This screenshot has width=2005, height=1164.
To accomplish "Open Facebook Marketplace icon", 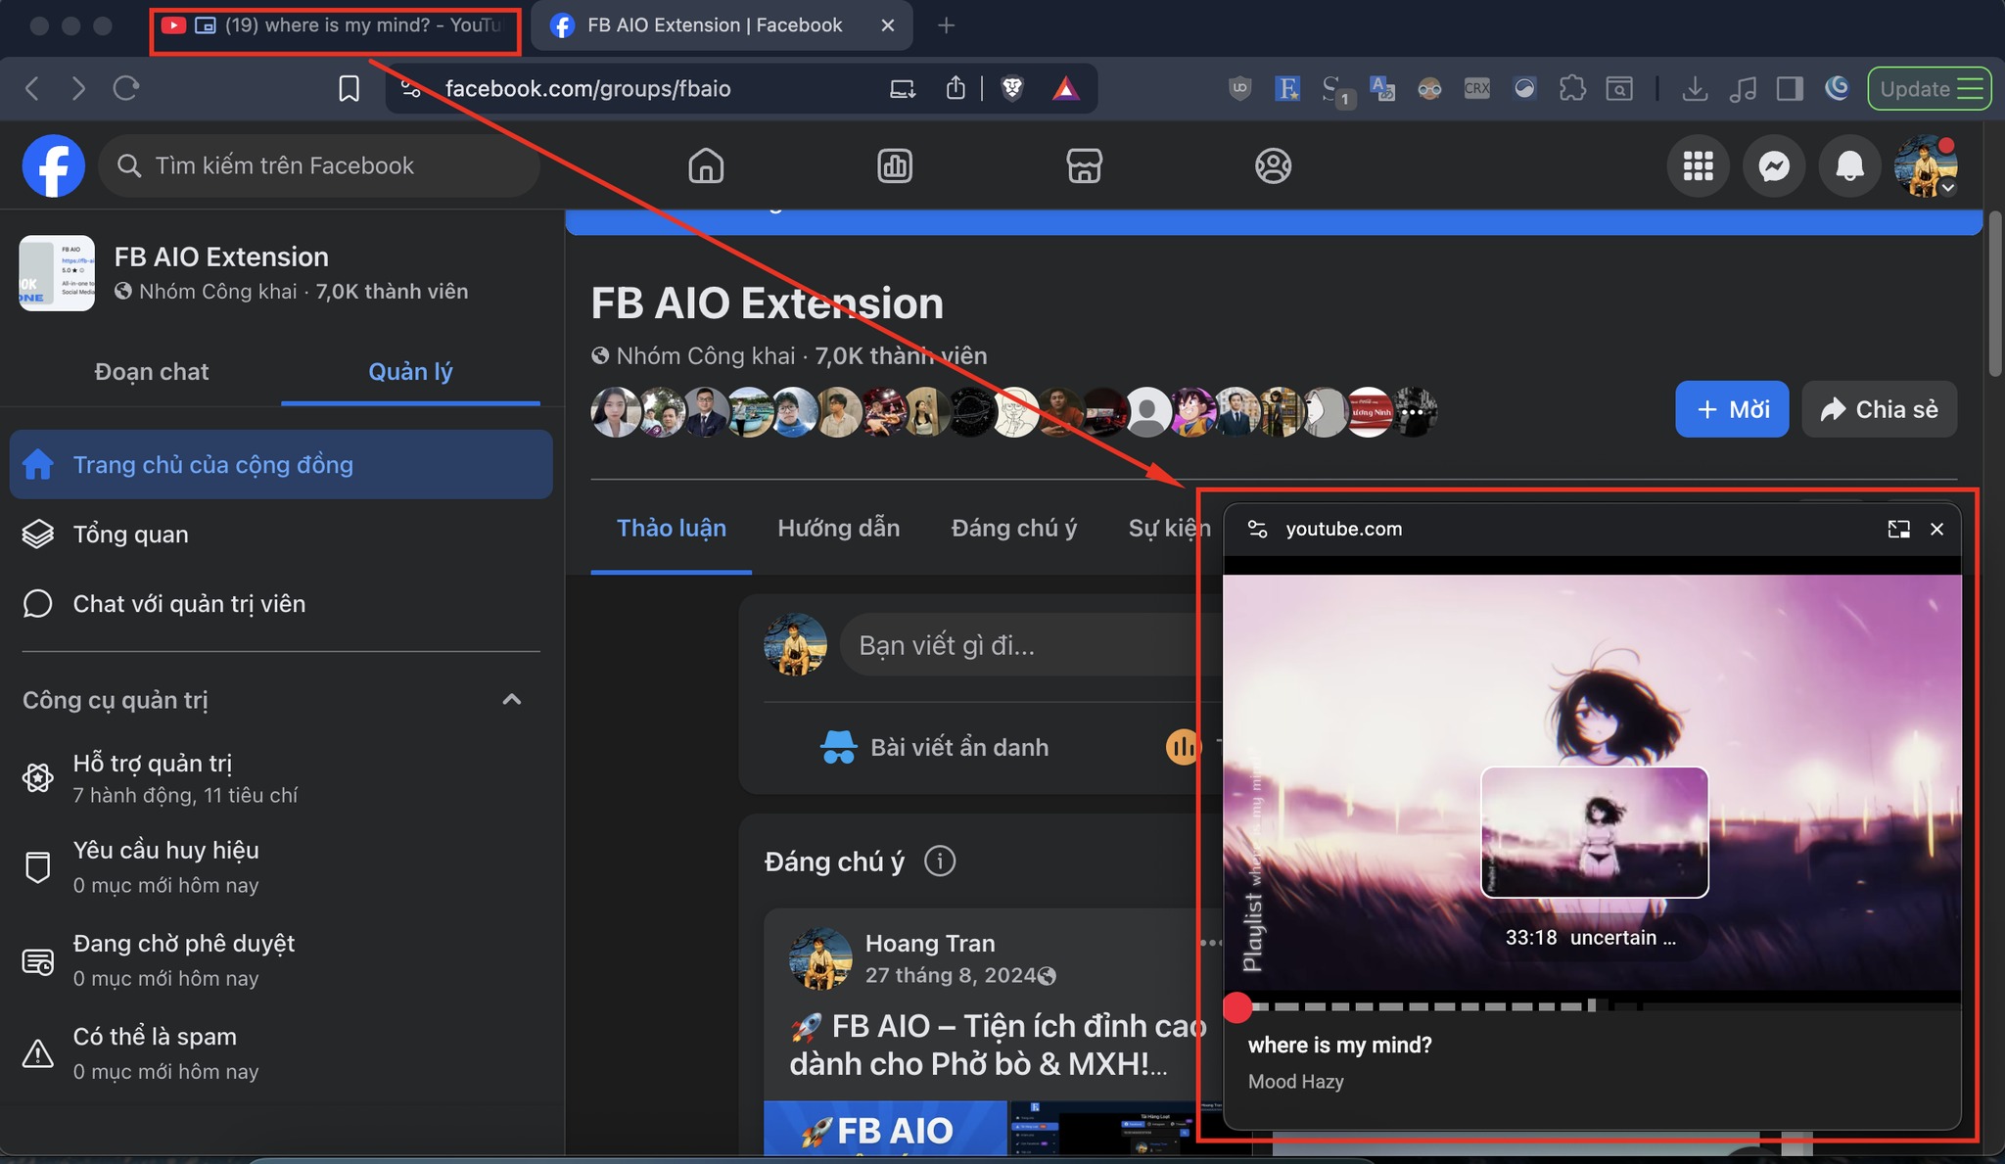I will point(1084,165).
